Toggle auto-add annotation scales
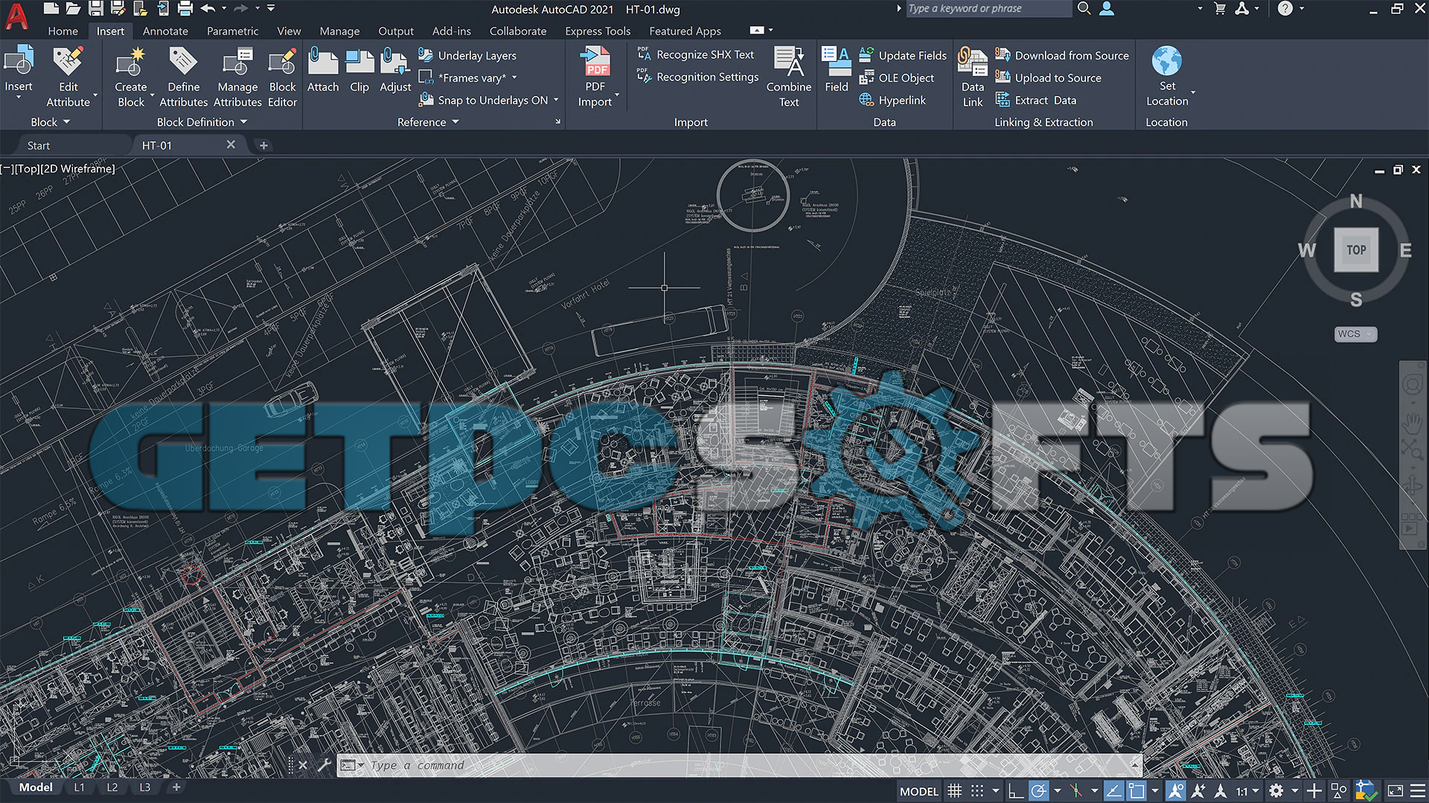1429x803 pixels. 1198,791
